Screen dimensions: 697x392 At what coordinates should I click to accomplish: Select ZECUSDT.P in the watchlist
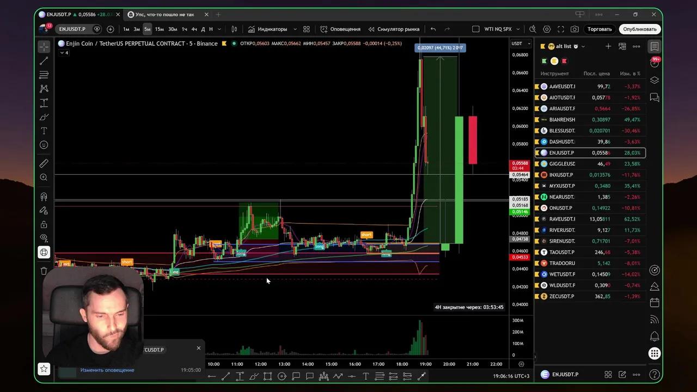(x=561, y=296)
